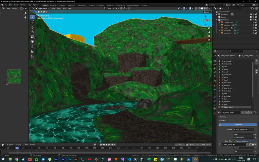Open the viewport Add menu
The image size is (259, 162).
tap(64, 8)
